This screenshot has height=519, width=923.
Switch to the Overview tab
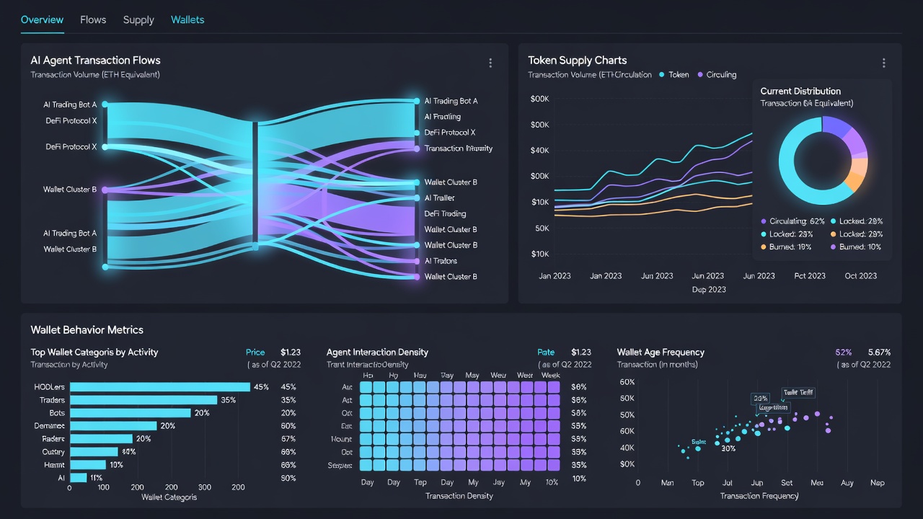42,20
